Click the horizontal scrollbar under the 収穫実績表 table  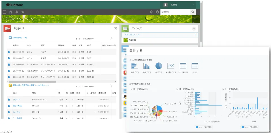click(x=32, y=81)
